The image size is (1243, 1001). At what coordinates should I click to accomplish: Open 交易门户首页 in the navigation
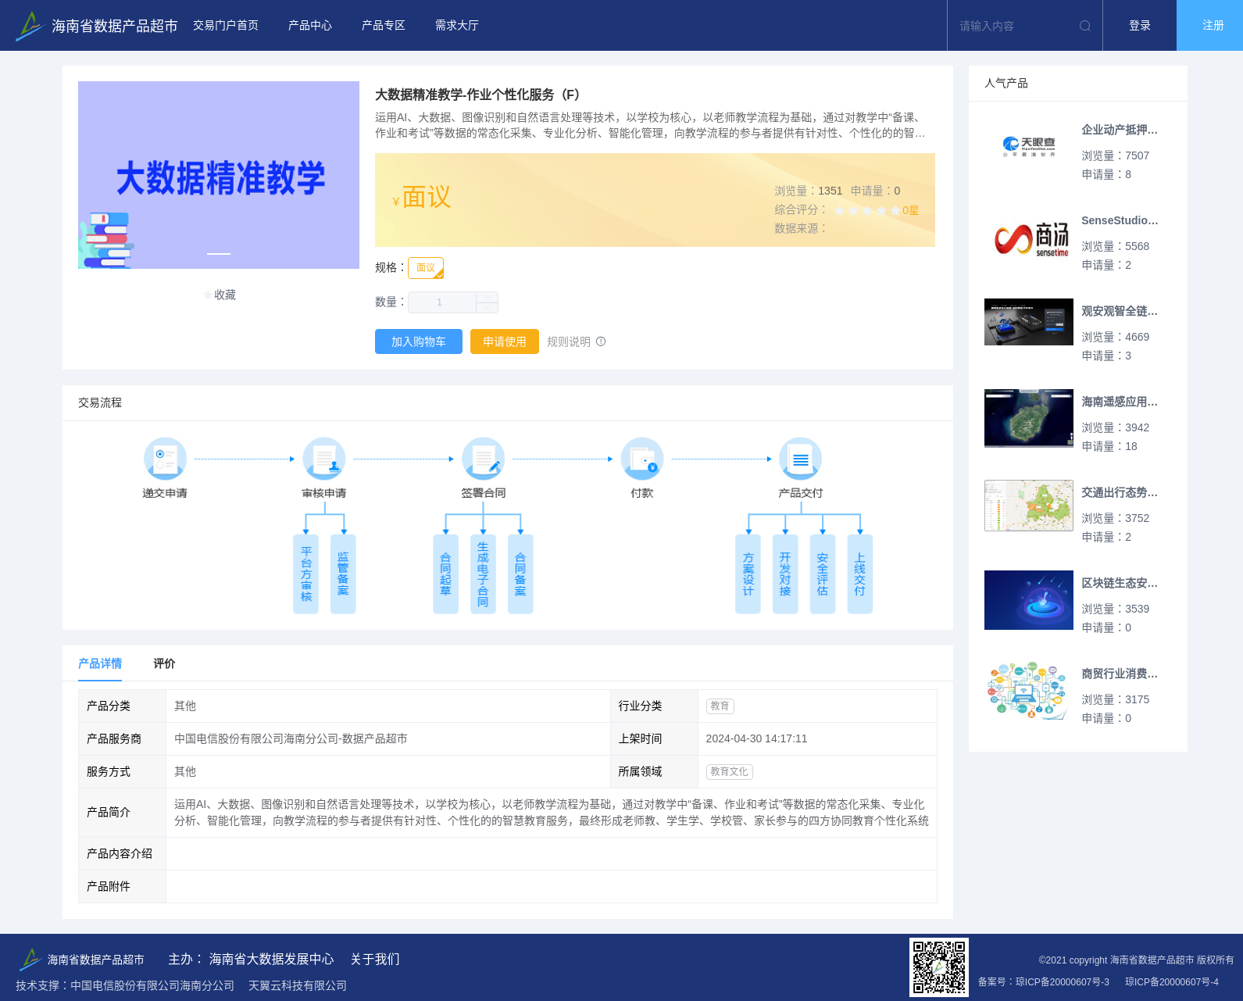click(226, 26)
